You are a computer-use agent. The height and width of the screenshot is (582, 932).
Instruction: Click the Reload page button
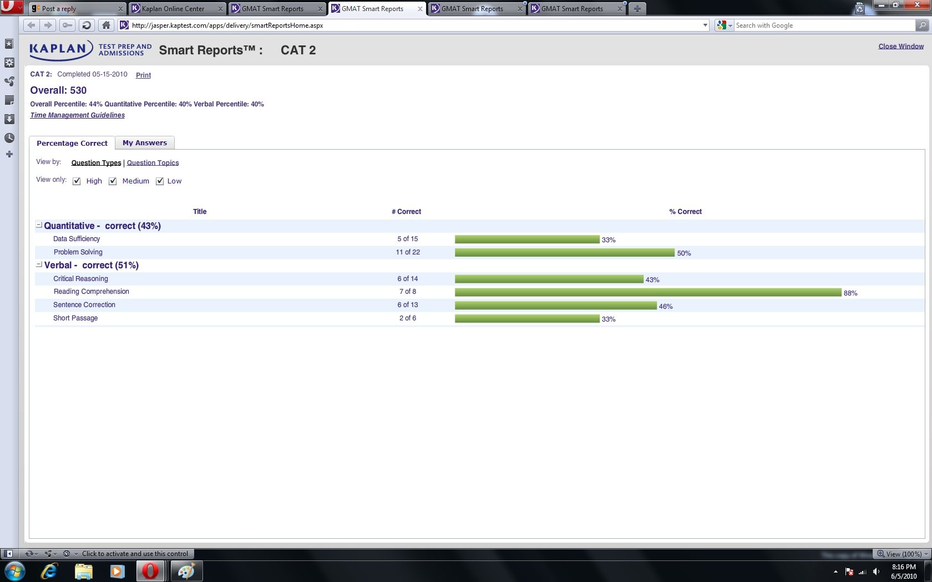coord(86,25)
